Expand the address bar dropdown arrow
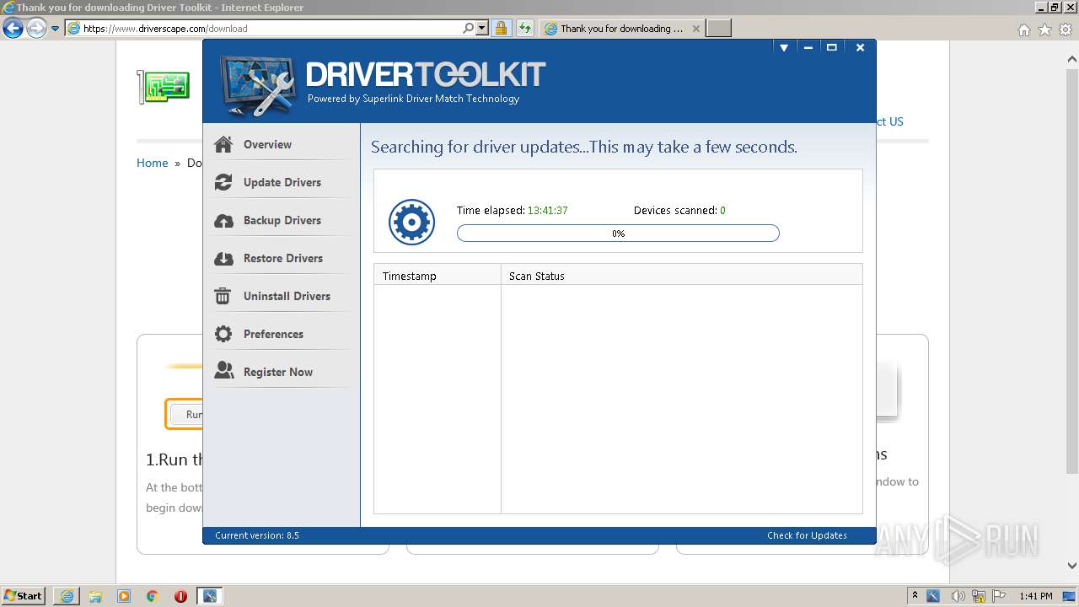 (x=482, y=29)
